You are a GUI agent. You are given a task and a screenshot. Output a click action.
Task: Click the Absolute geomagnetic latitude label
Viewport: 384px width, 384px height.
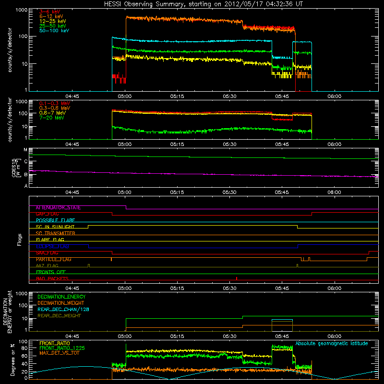pos(332,344)
